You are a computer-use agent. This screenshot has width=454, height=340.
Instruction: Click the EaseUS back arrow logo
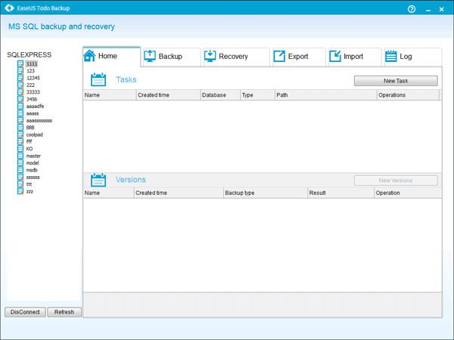click(x=9, y=9)
